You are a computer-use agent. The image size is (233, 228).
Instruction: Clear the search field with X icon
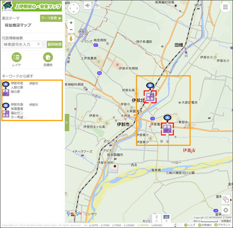(x=38, y=44)
